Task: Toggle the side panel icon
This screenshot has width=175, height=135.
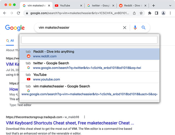Action: pyautogui.click(x=156, y=13)
